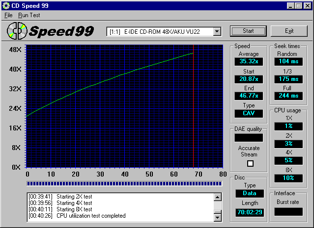Viewport: 314px width, 228px height.
Task: Click the 48X label on the graph axis
Action: click(15, 50)
